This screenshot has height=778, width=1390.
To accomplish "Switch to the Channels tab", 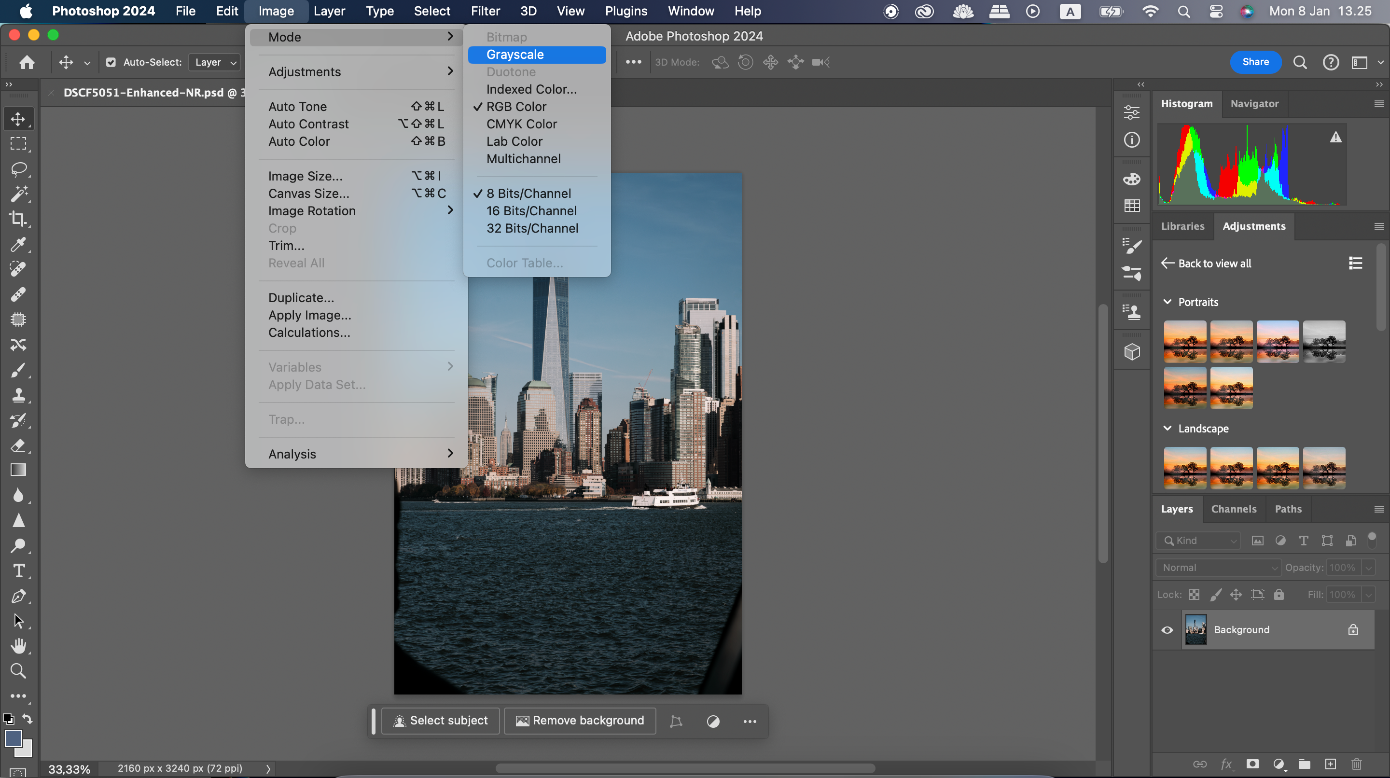I will click(1234, 509).
